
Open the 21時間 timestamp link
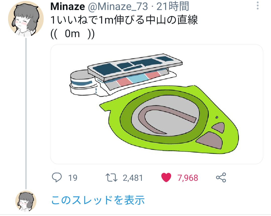coord(173,7)
